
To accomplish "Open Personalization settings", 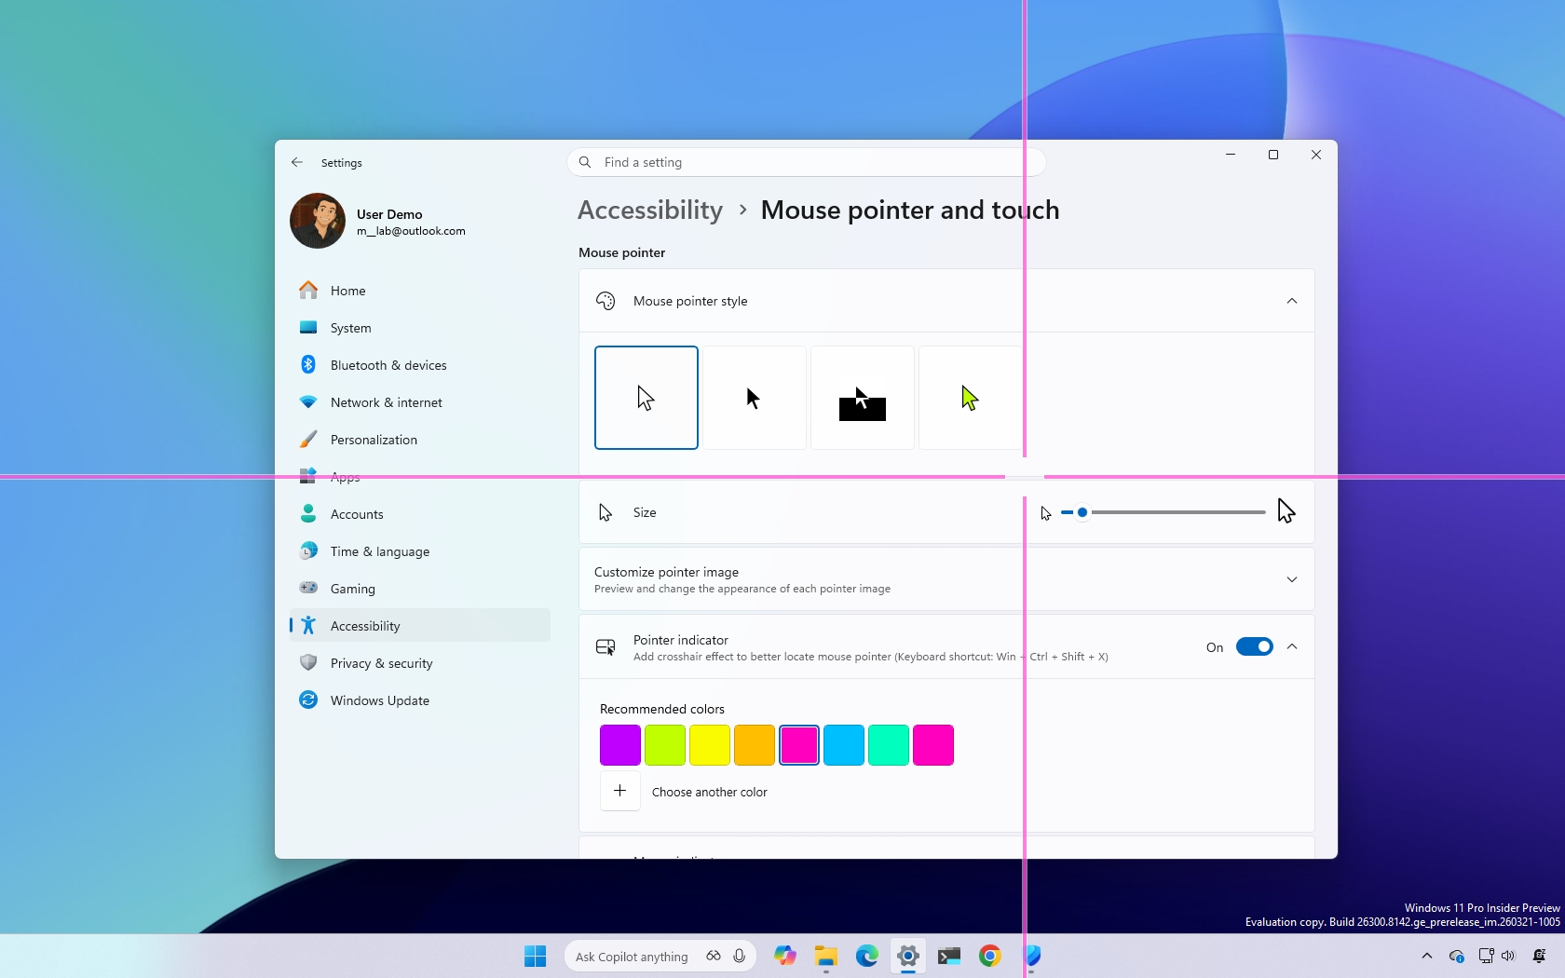I will click(373, 439).
